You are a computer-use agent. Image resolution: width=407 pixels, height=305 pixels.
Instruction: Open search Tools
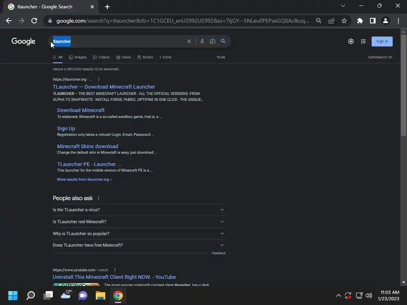221,57
